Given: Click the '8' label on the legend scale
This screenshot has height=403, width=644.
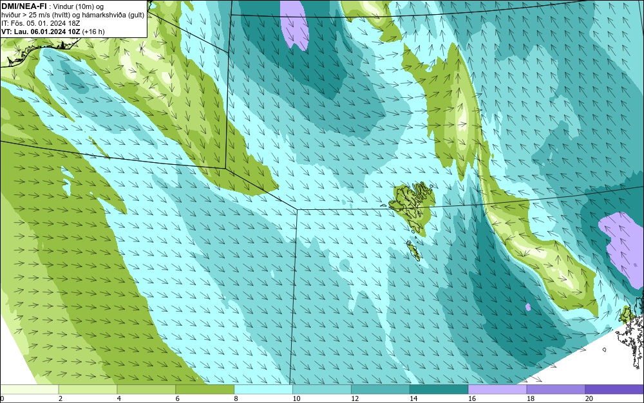Looking at the screenshot, I should click(x=236, y=398).
